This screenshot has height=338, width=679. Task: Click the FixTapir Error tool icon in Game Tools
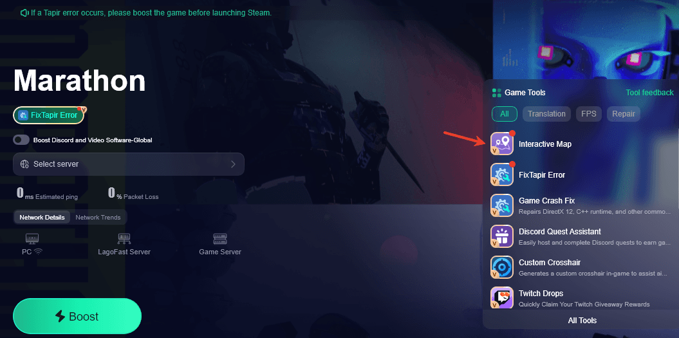point(502,174)
